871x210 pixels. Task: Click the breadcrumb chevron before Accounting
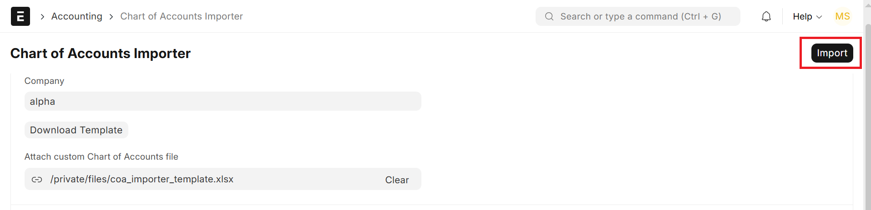click(42, 17)
